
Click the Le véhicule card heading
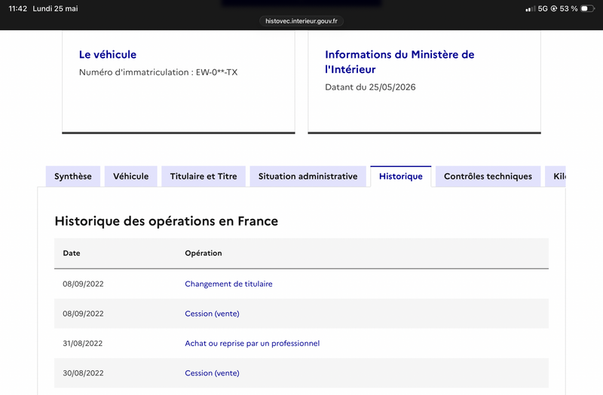(x=108, y=54)
